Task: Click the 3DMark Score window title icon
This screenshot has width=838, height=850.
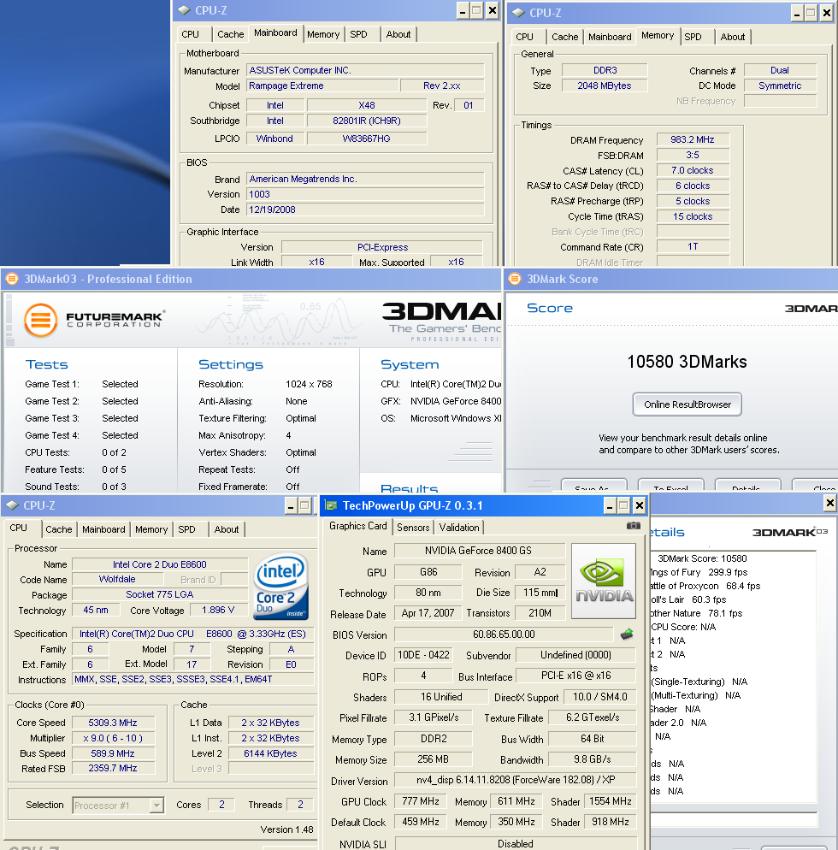Action: click(515, 279)
